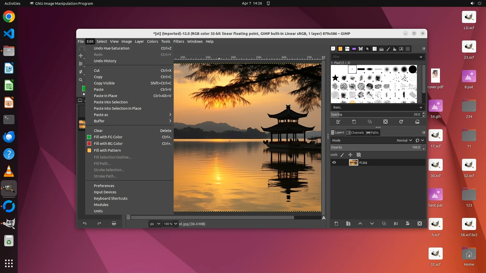Image resolution: width=486 pixels, height=273 pixels.
Task: Delete the layer with the bottom X icon
Action: click(420, 223)
